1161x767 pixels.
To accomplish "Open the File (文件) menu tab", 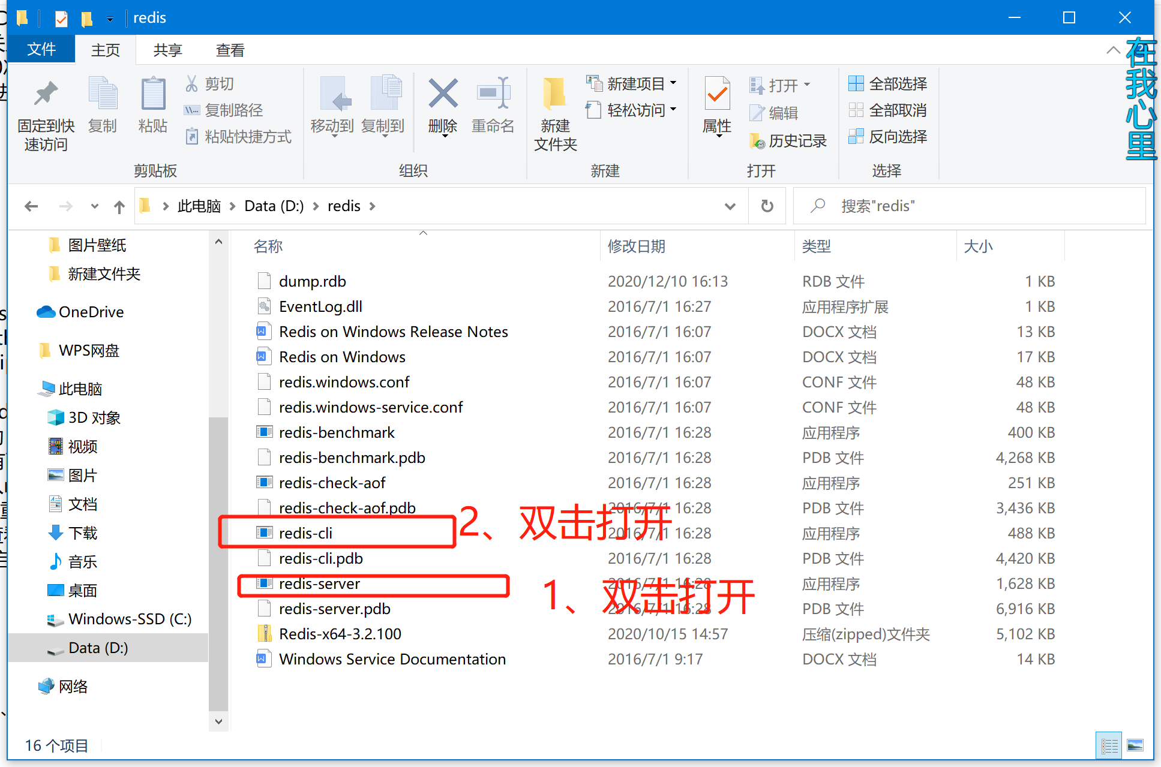I will pyautogui.click(x=41, y=49).
